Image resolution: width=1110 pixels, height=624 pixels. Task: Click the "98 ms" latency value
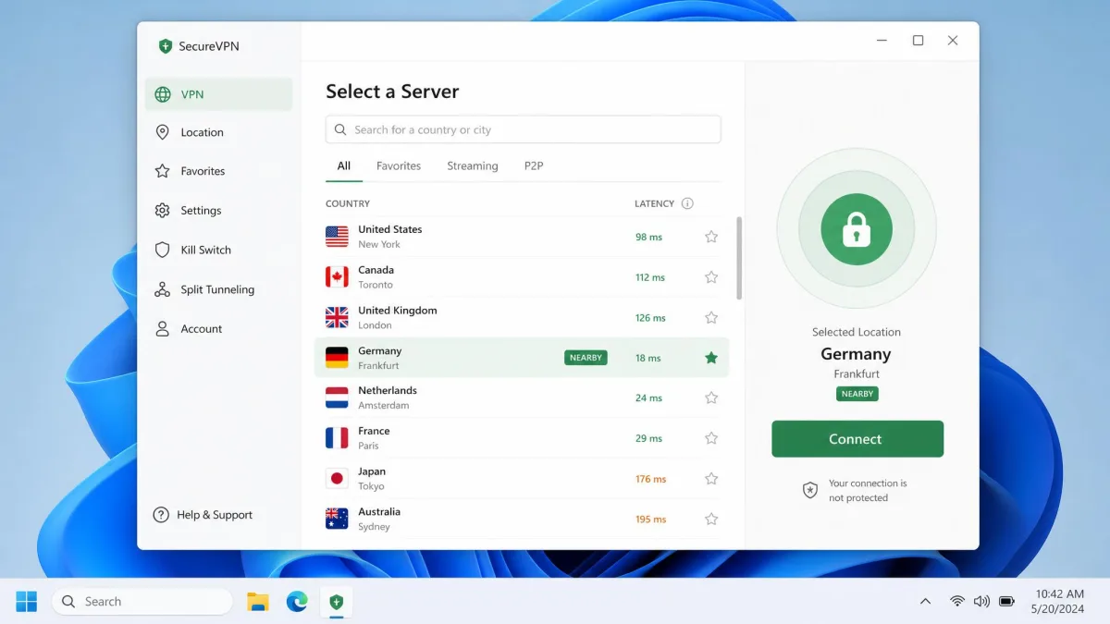649,238
